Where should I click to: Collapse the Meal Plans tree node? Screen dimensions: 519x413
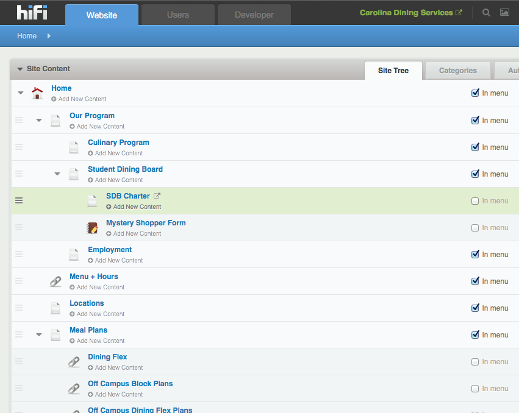[39, 334]
